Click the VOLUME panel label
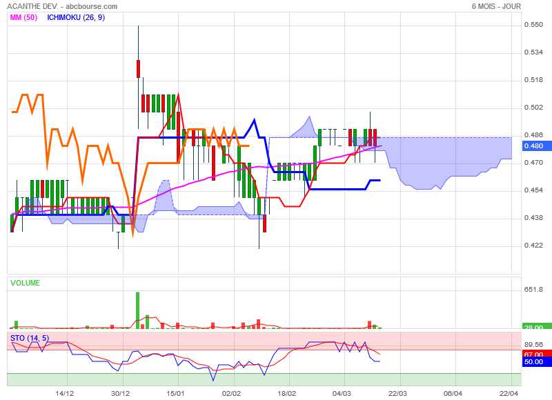The image size is (552, 400). click(x=25, y=283)
